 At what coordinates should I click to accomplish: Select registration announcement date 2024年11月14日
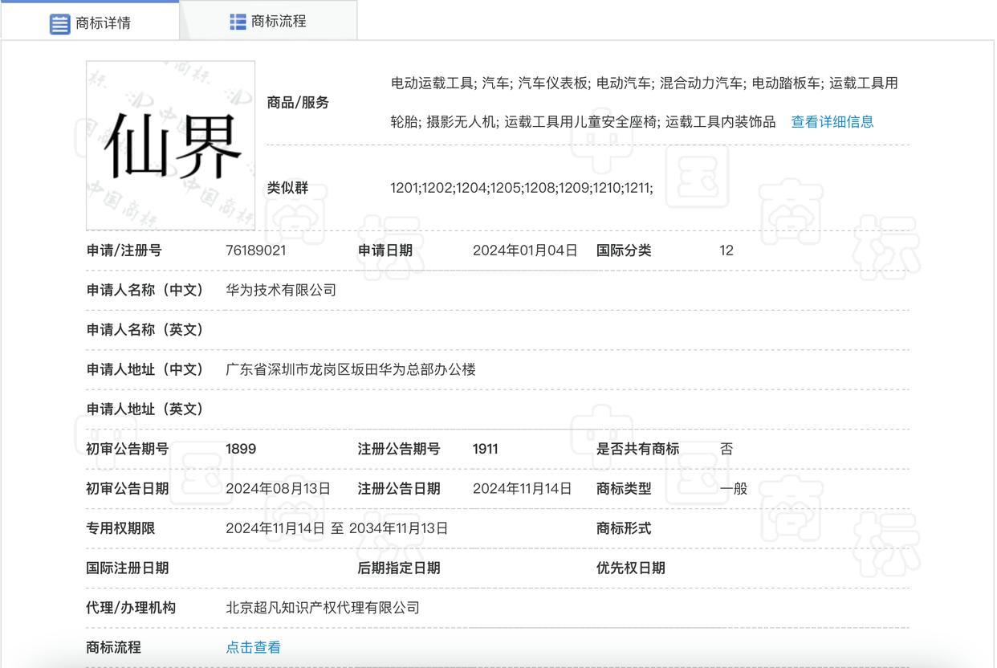click(x=523, y=488)
